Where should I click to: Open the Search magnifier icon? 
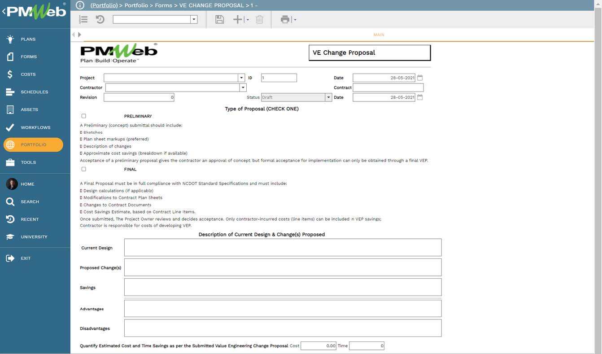click(10, 201)
